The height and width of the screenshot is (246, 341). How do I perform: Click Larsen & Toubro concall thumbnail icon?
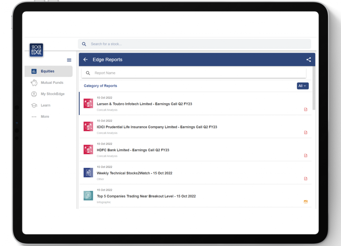[88, 103]
